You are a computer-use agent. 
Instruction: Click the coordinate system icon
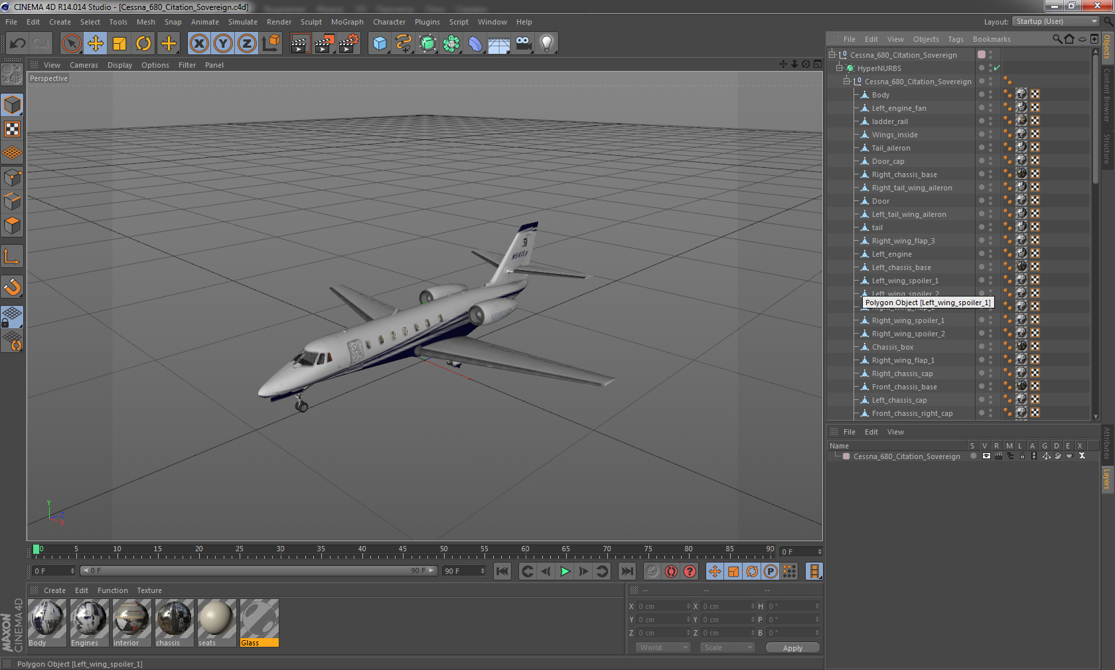tap(271, 44)
